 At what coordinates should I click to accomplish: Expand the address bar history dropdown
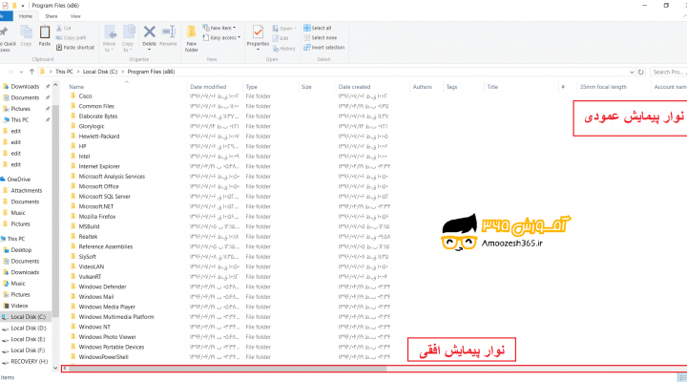point(632,72)
